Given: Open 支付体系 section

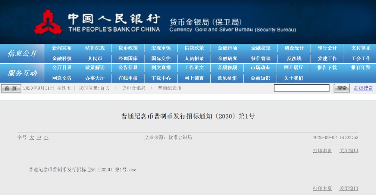Looking at the screenshot, I should click(x=361, y=48).
